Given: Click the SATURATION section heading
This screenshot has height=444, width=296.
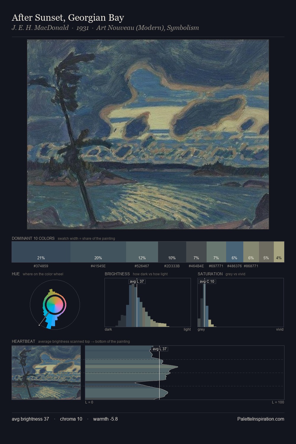Looking at the screenshot, I should click(x=210, y=274).
